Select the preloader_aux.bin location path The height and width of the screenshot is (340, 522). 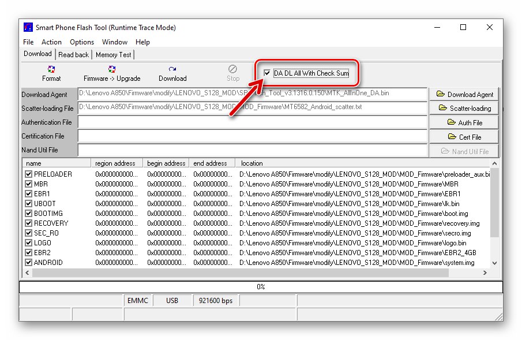click(365, 174)
